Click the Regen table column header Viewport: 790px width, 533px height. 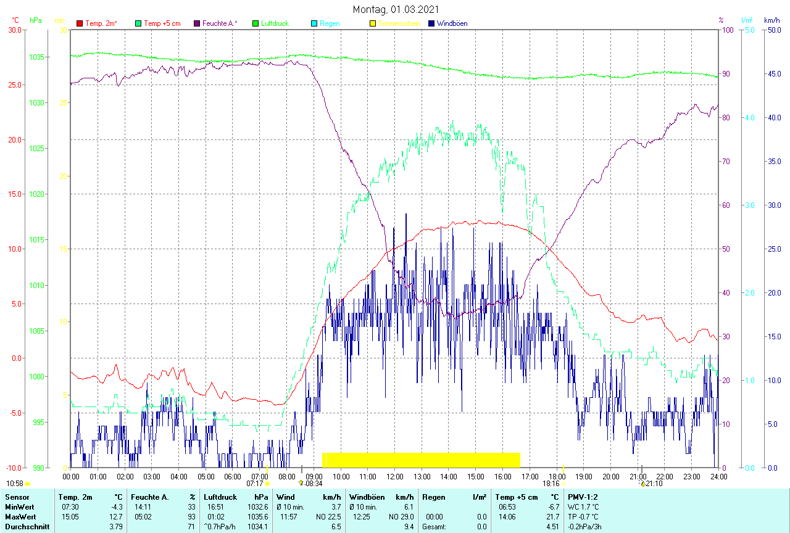[x=433, y=497]
